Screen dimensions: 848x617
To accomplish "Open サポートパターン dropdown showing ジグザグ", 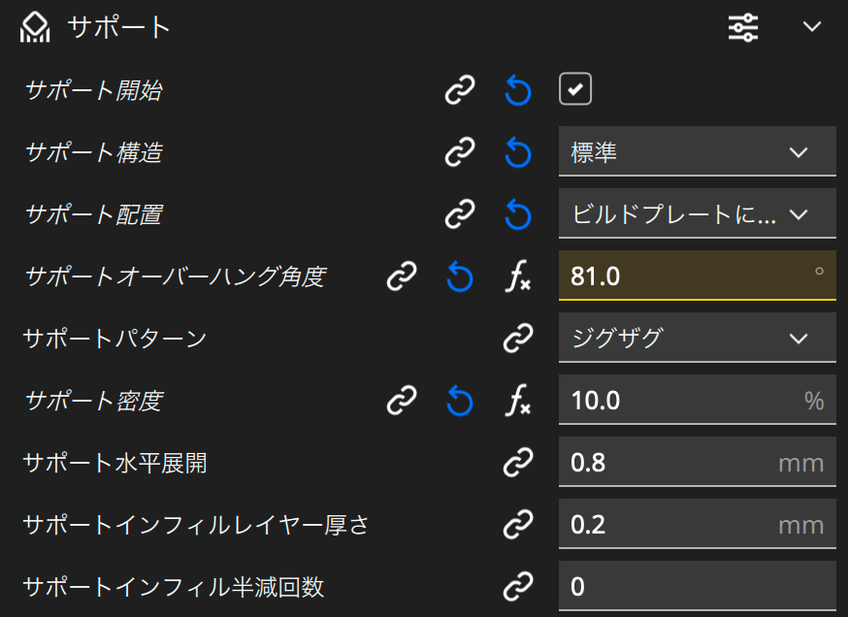I will tap(697, 338).
